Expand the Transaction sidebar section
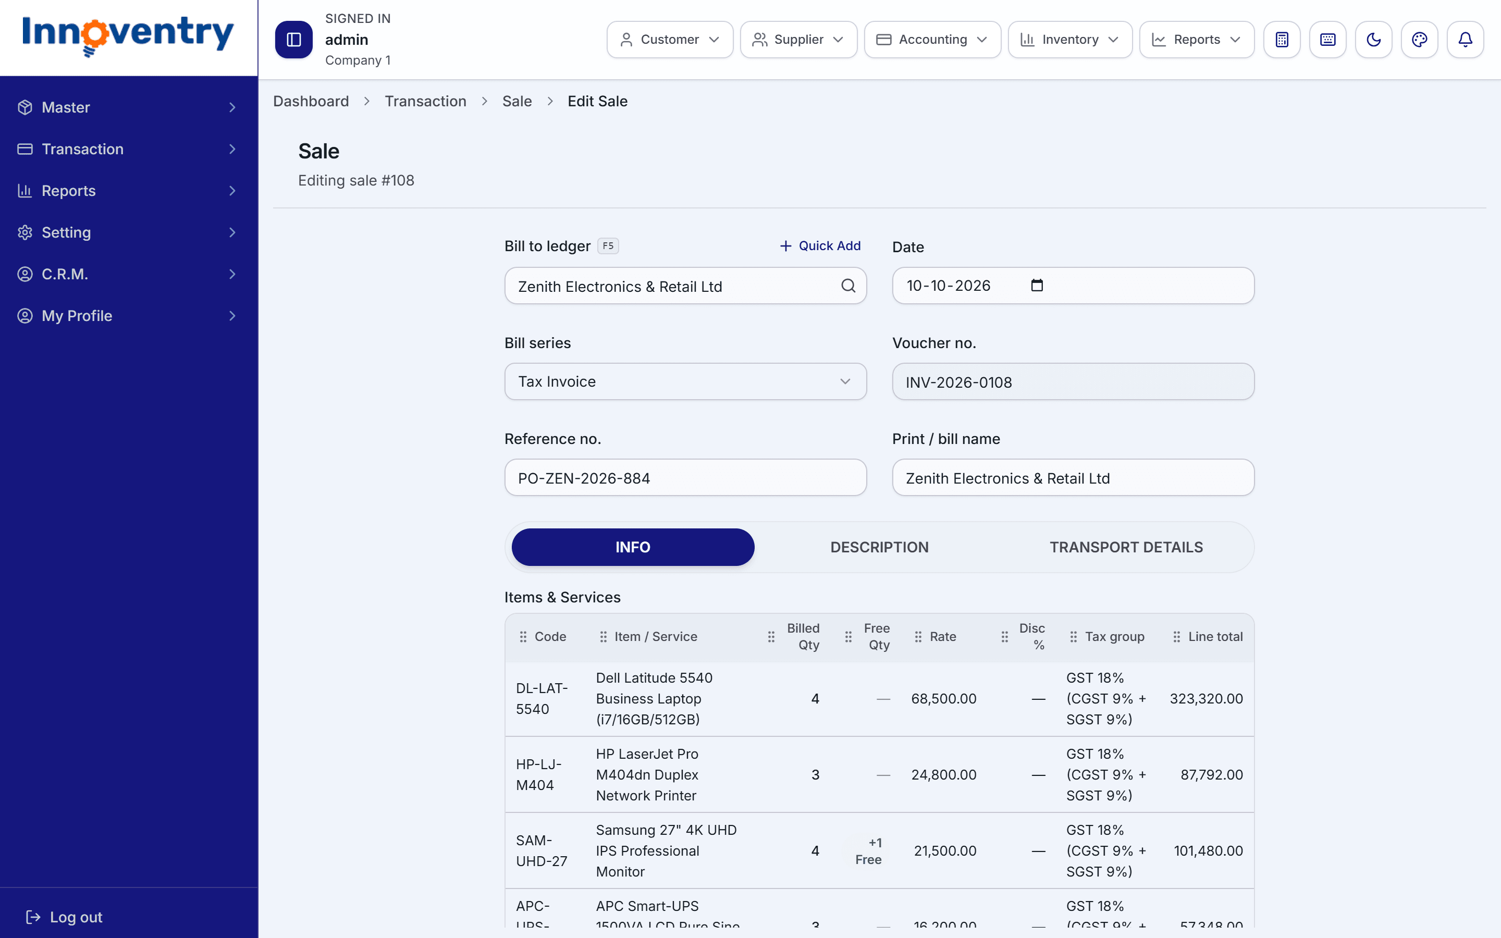This screenshot has height=938, width=1501. [x=128, y=149]
